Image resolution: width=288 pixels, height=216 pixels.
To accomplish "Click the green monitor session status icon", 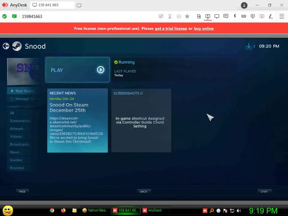I will tap(14, 16).
